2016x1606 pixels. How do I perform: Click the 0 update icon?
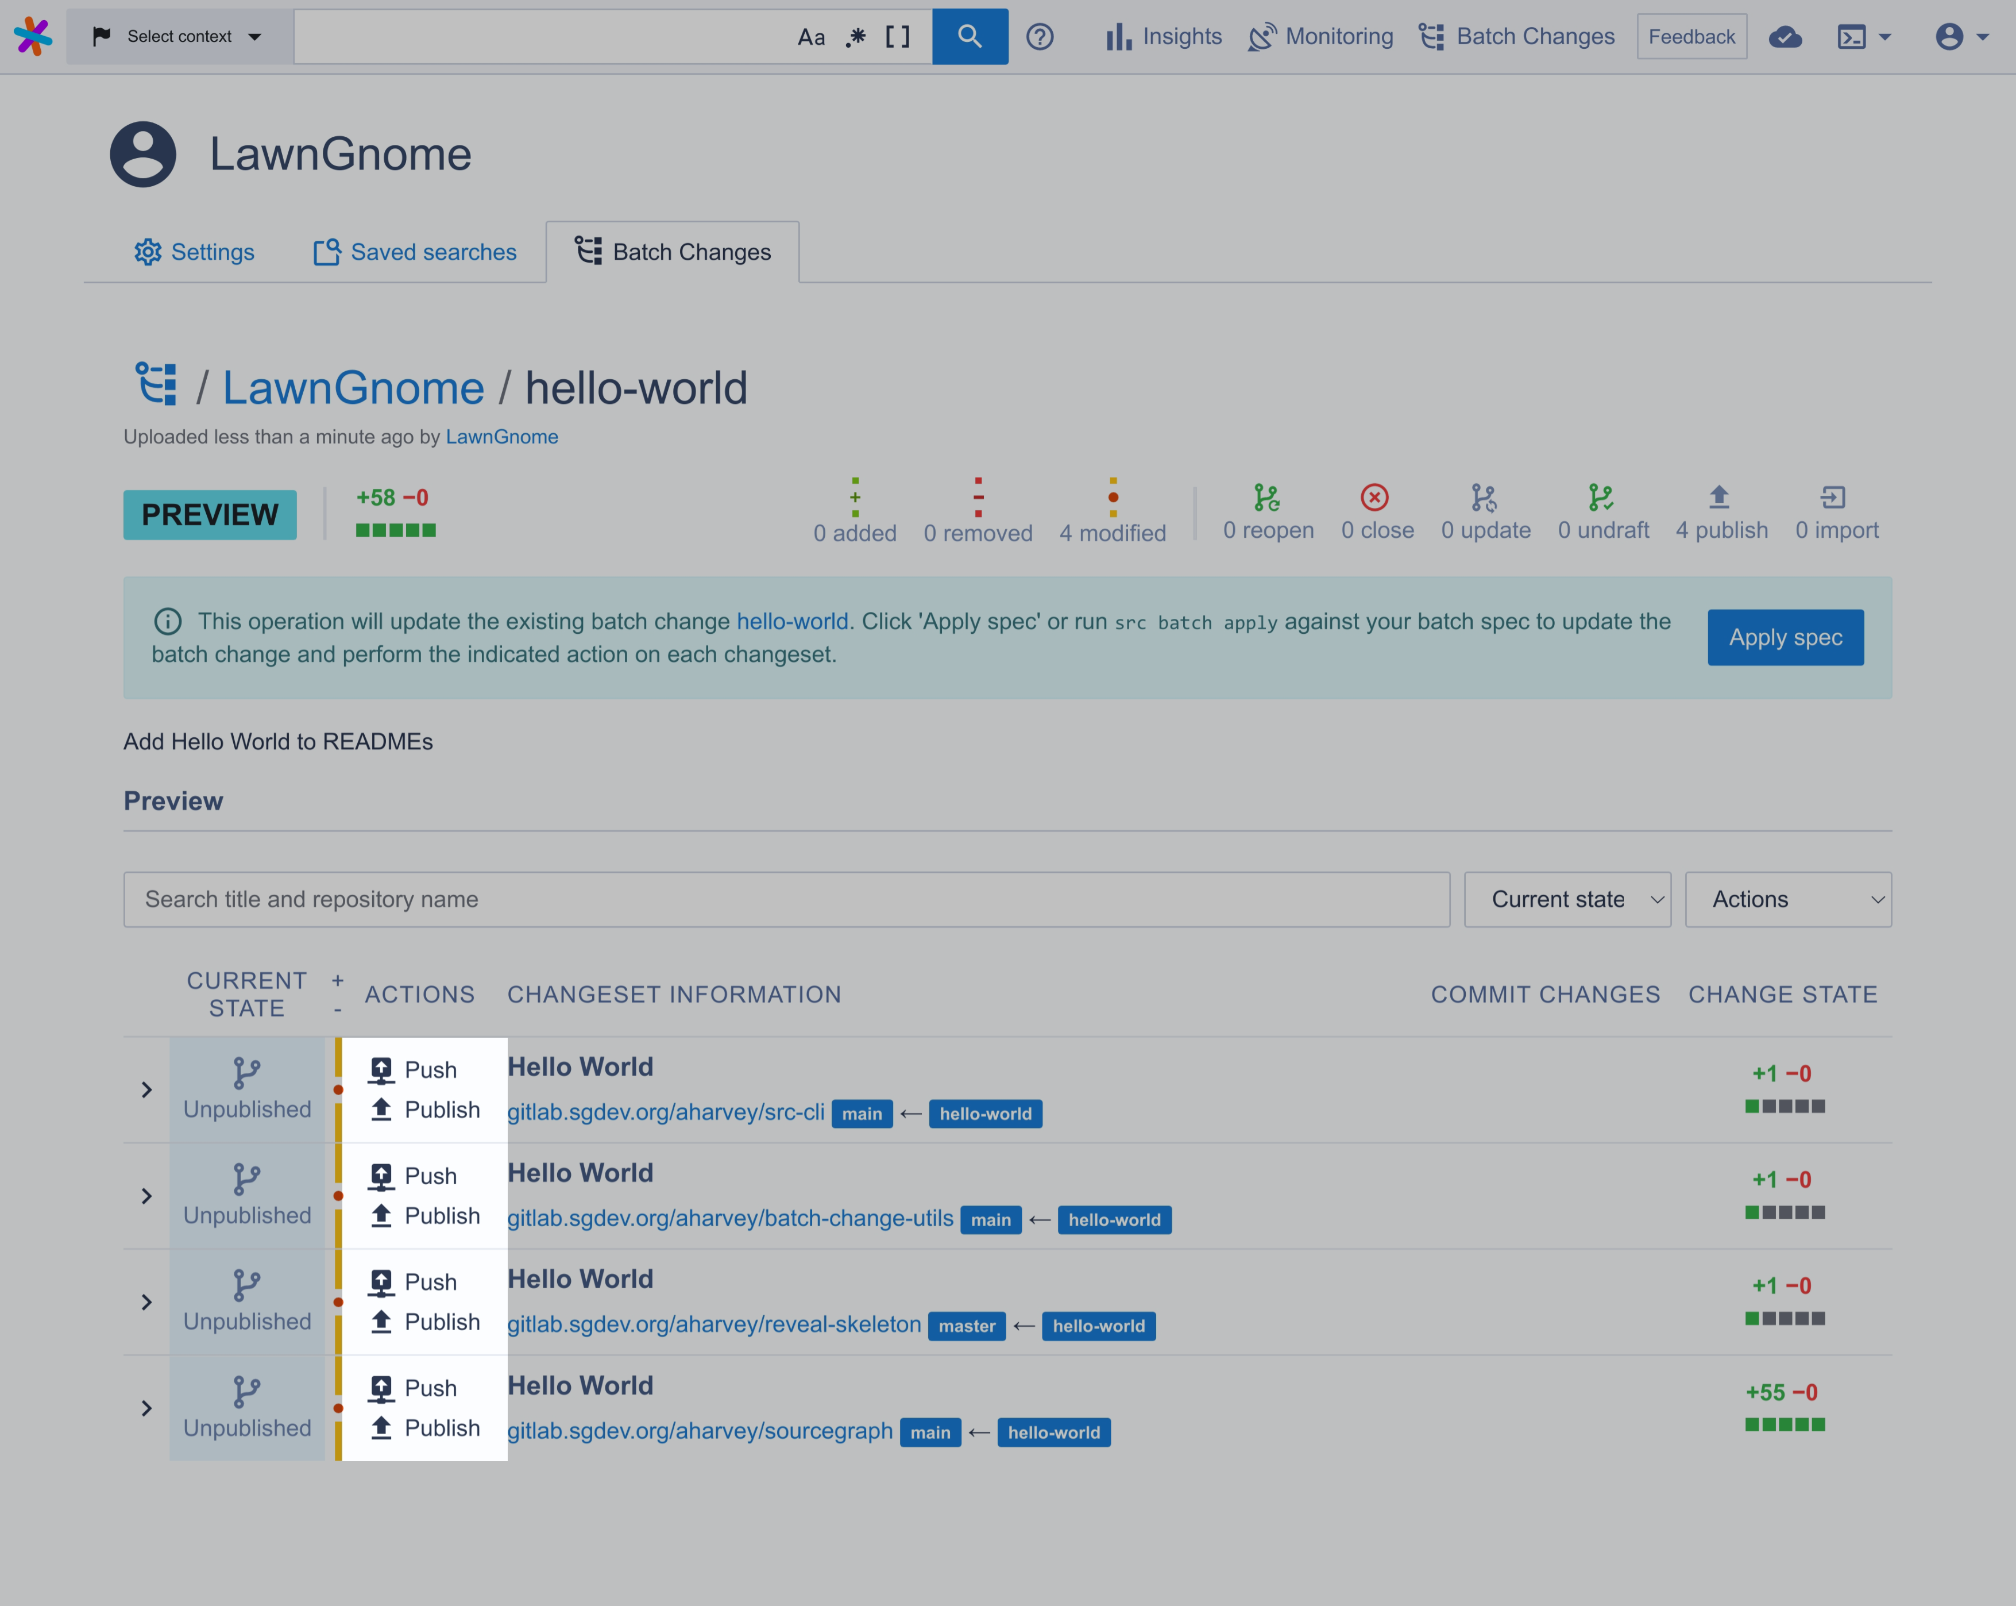click(x=1484, y=496)
